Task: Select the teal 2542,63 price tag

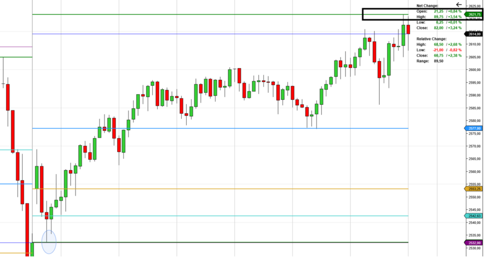Action: click(473, 216)
